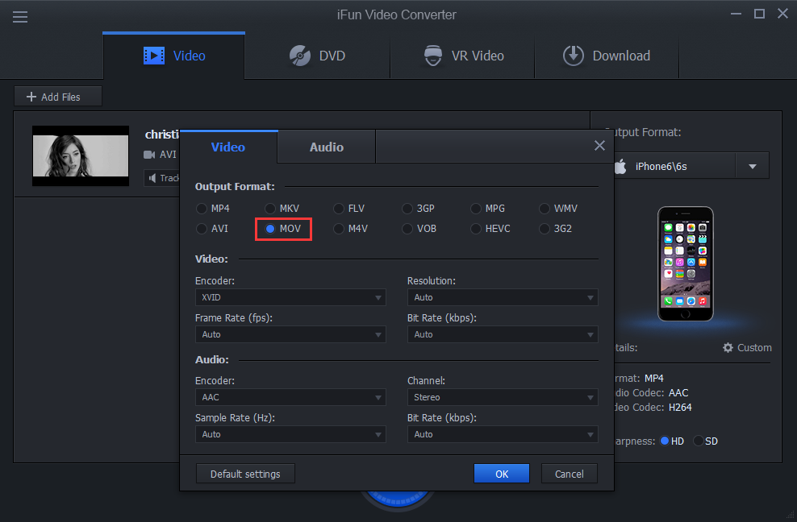Open the VR Video tab
Viewport: 797px width, 522px height.
point(462,56)
